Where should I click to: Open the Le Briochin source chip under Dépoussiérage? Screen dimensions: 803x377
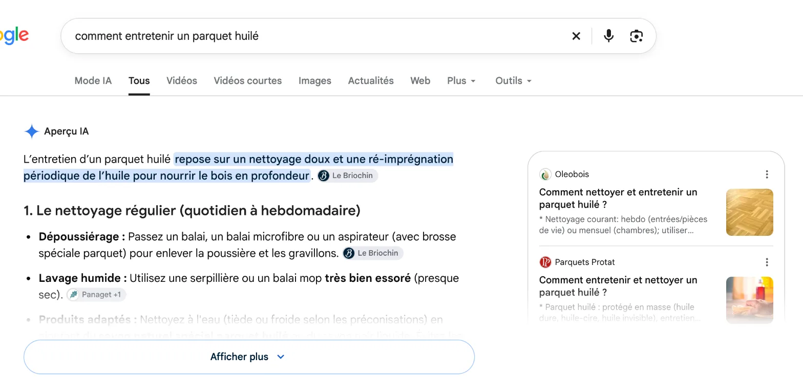(x=373, y=253)
